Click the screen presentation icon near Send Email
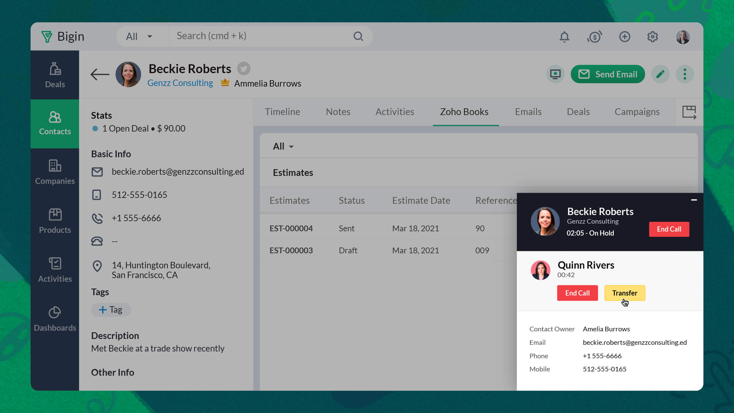 click(555, 74)
